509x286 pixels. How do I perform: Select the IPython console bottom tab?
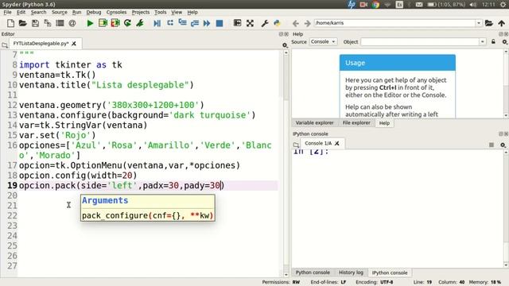390,272
